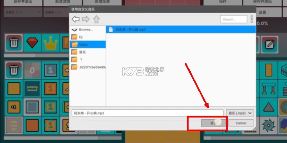Select Browse... in the sidebar
Screen dimensions: 287x143
[x=88, y=30]
